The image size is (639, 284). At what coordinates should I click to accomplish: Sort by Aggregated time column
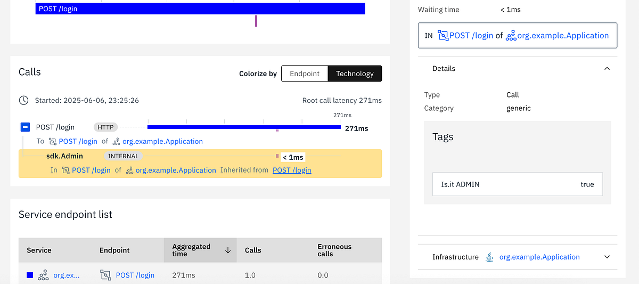(x=201, y=250)
